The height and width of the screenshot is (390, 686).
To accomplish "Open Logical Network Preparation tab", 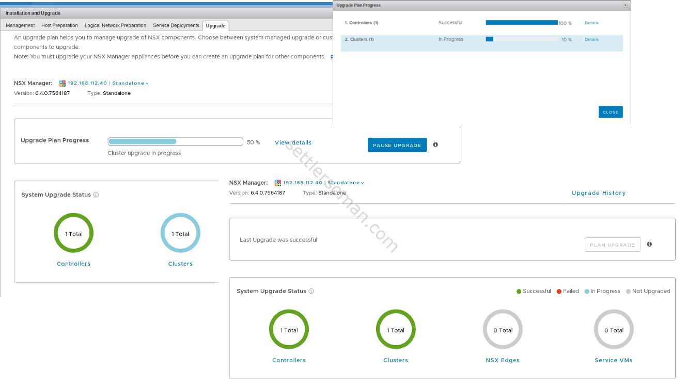I will pos(115,25).
